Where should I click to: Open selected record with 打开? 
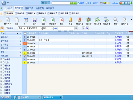point(26,21)
